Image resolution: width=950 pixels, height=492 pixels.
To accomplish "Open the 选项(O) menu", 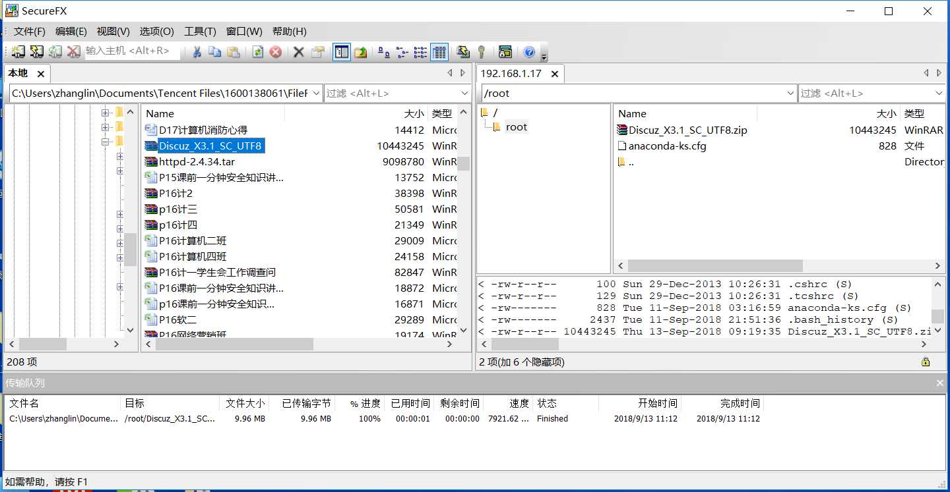I will (156, 31).
